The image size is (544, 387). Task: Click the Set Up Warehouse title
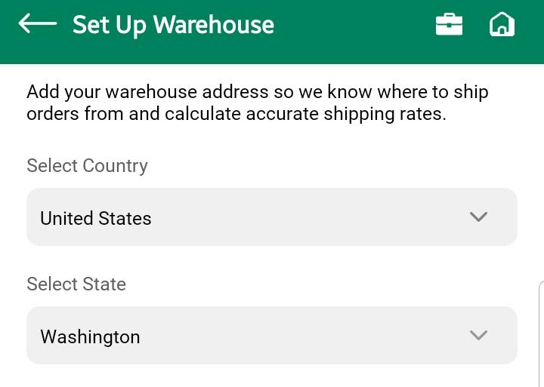[173, 25]
